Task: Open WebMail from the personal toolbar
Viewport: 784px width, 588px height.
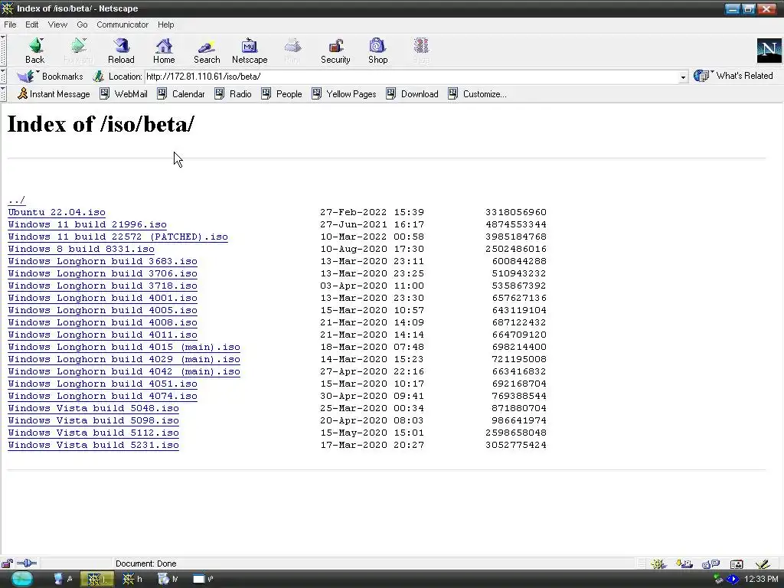Action: coord(123,94)
